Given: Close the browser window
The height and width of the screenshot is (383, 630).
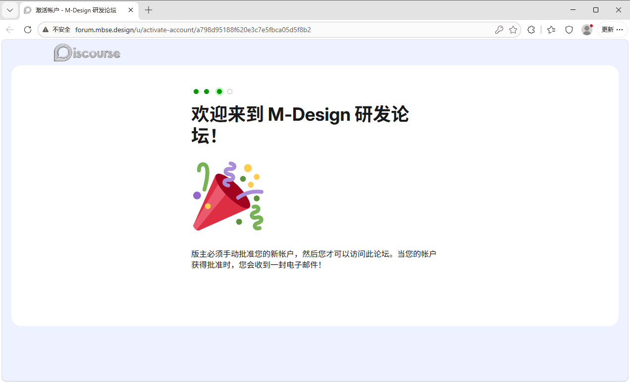Looking at the screenshot, I should [619, 10].
